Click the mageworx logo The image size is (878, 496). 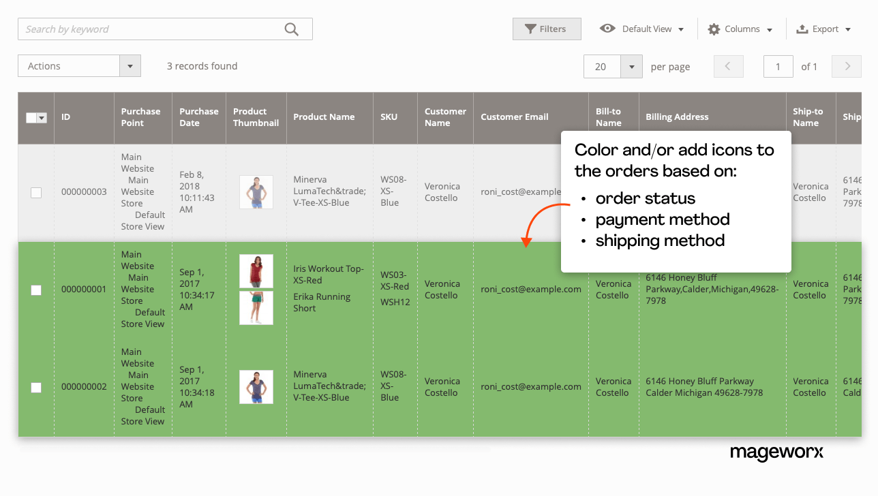[x=776, y=452]
